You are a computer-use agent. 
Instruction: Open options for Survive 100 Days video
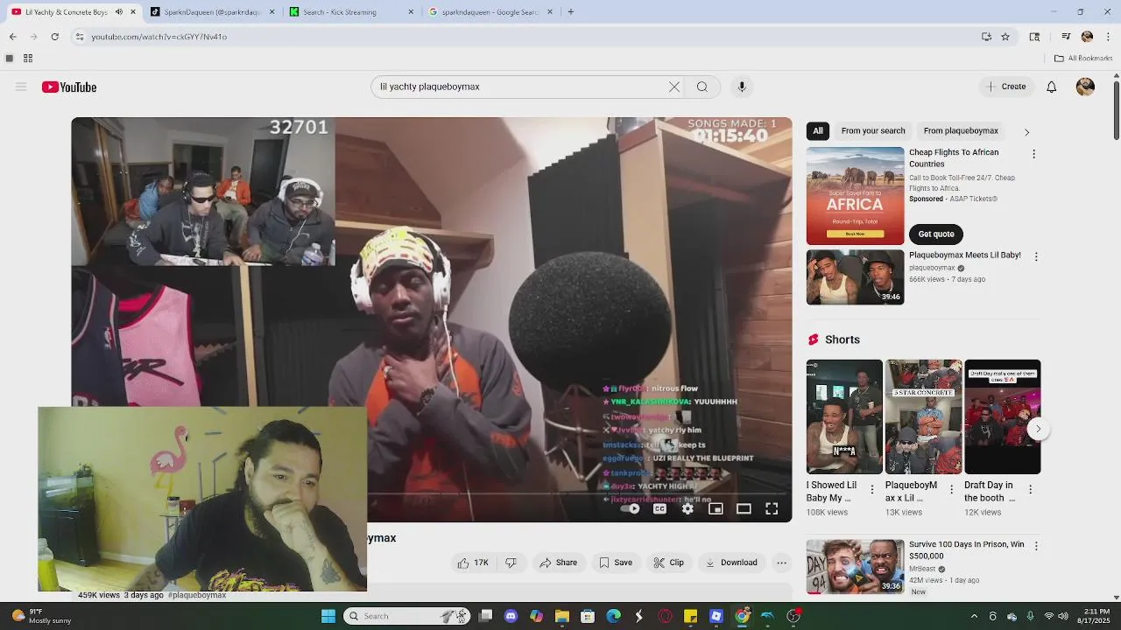coord(1036,546)
